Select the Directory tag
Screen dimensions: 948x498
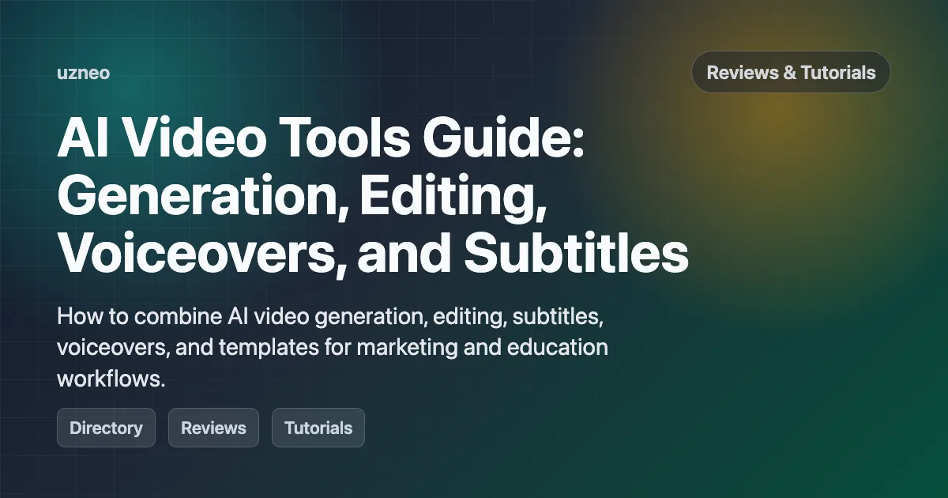(x=106, y=428)
